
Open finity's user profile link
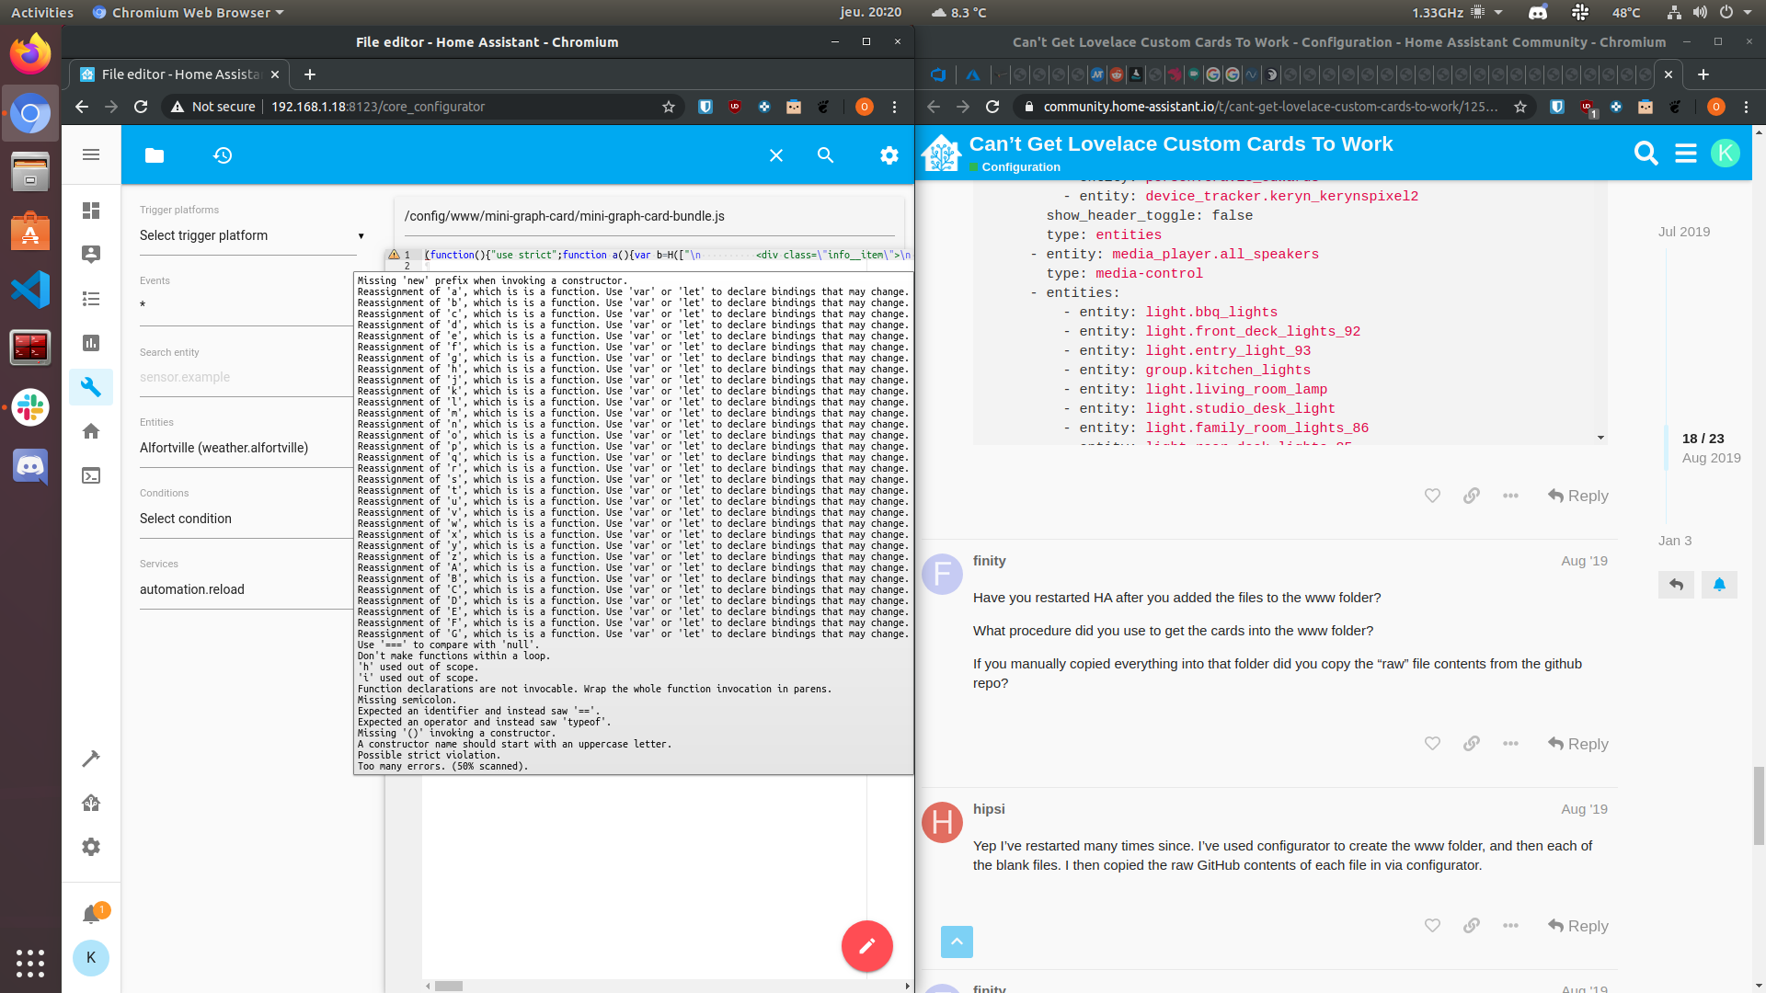(990, 561)
